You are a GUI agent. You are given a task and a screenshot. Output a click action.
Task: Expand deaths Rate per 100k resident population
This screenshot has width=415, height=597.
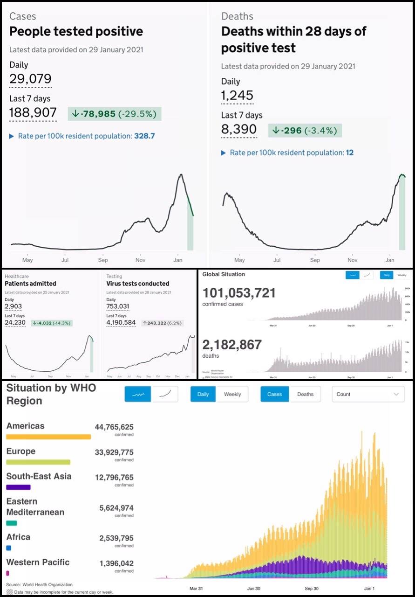(287, 153)
